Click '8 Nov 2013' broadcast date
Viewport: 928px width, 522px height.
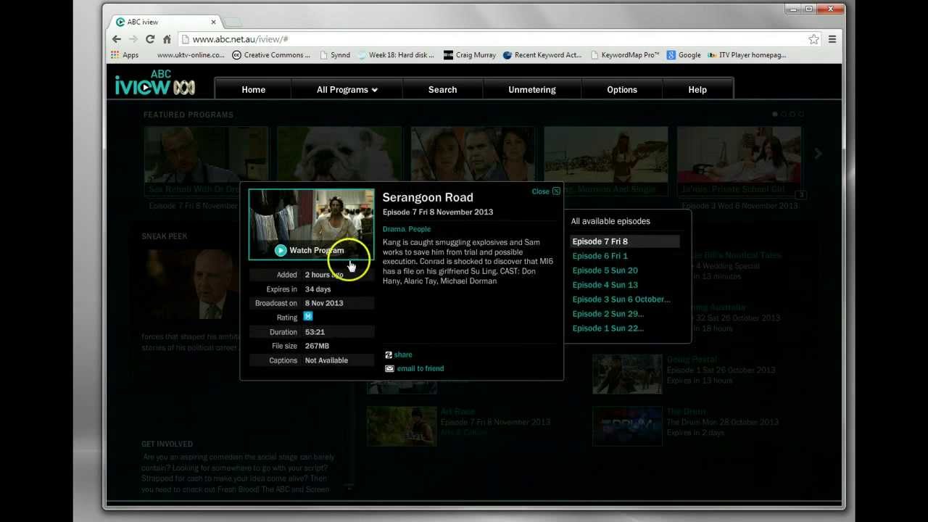pyautogui.click(x=324, y=303)
